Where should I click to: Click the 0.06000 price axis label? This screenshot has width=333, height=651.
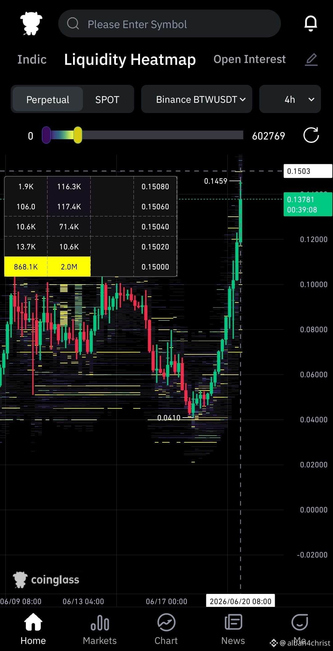click(x=314, y=374)
